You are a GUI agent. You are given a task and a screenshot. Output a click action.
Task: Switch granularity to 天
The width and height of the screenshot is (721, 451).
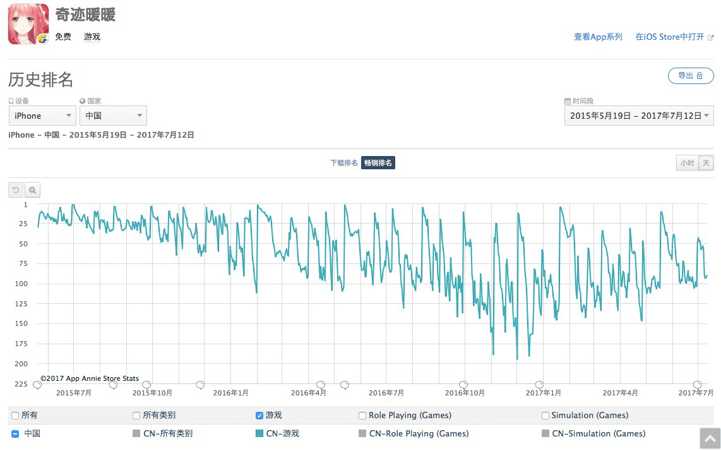pos(706,163)
